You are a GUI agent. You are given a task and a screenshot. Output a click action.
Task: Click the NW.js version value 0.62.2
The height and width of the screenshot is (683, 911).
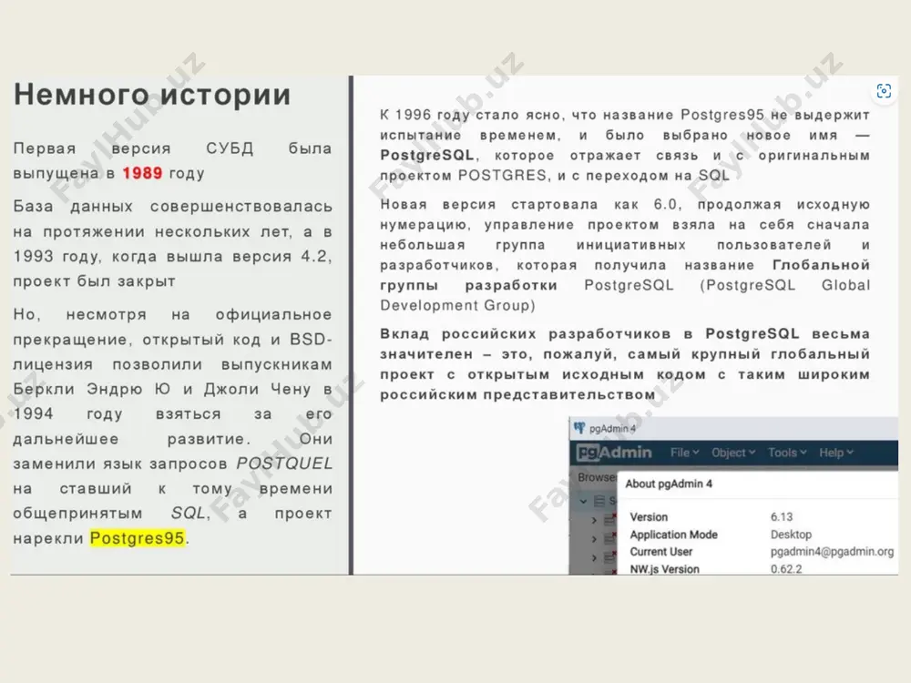click(x=786, y=569)
